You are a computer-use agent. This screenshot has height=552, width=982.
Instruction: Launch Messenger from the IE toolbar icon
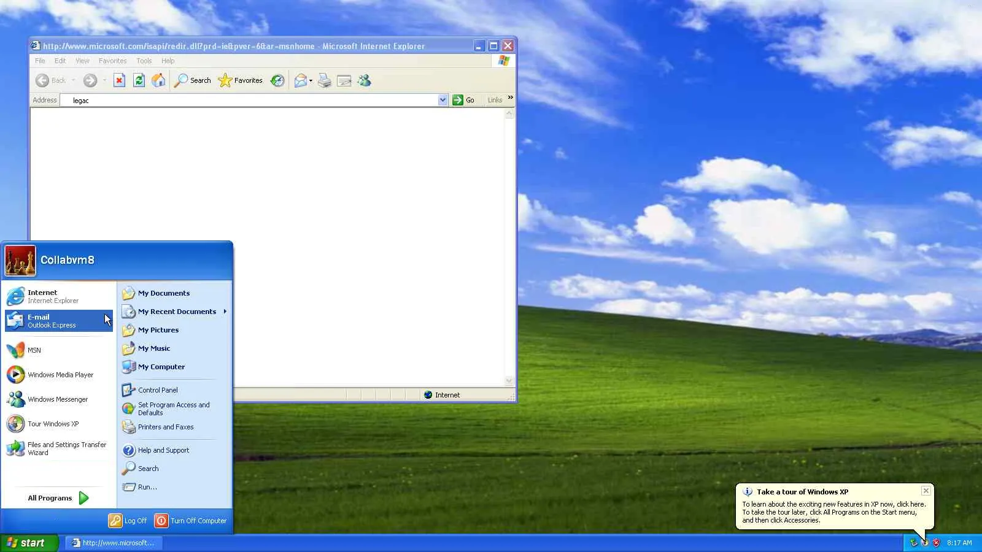pos(364,80)
